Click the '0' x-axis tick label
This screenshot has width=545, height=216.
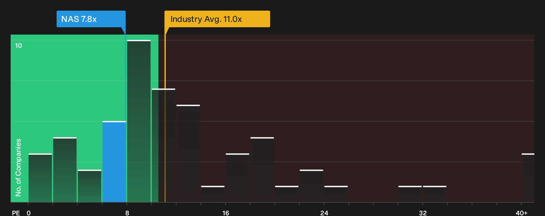[29, 213]
